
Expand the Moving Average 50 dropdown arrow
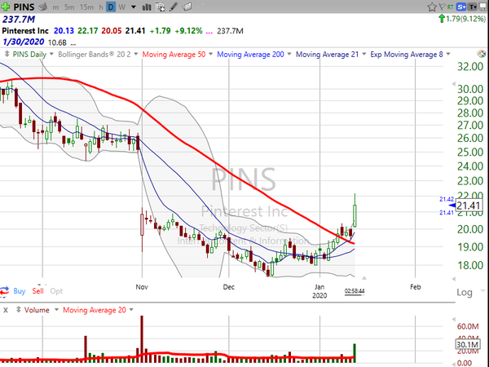tap(210, 55)
